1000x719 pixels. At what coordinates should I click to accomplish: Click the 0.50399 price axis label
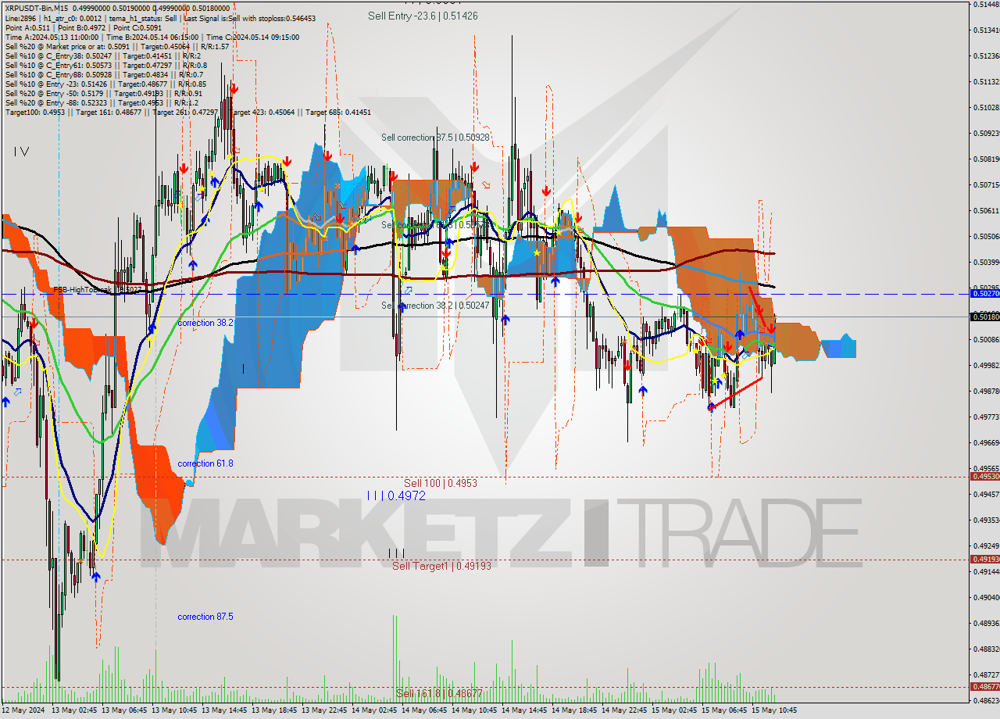point(986,263)
